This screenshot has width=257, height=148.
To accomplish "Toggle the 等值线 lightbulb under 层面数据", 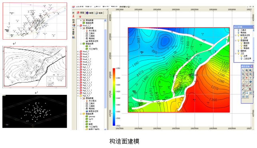I will 241,48.
